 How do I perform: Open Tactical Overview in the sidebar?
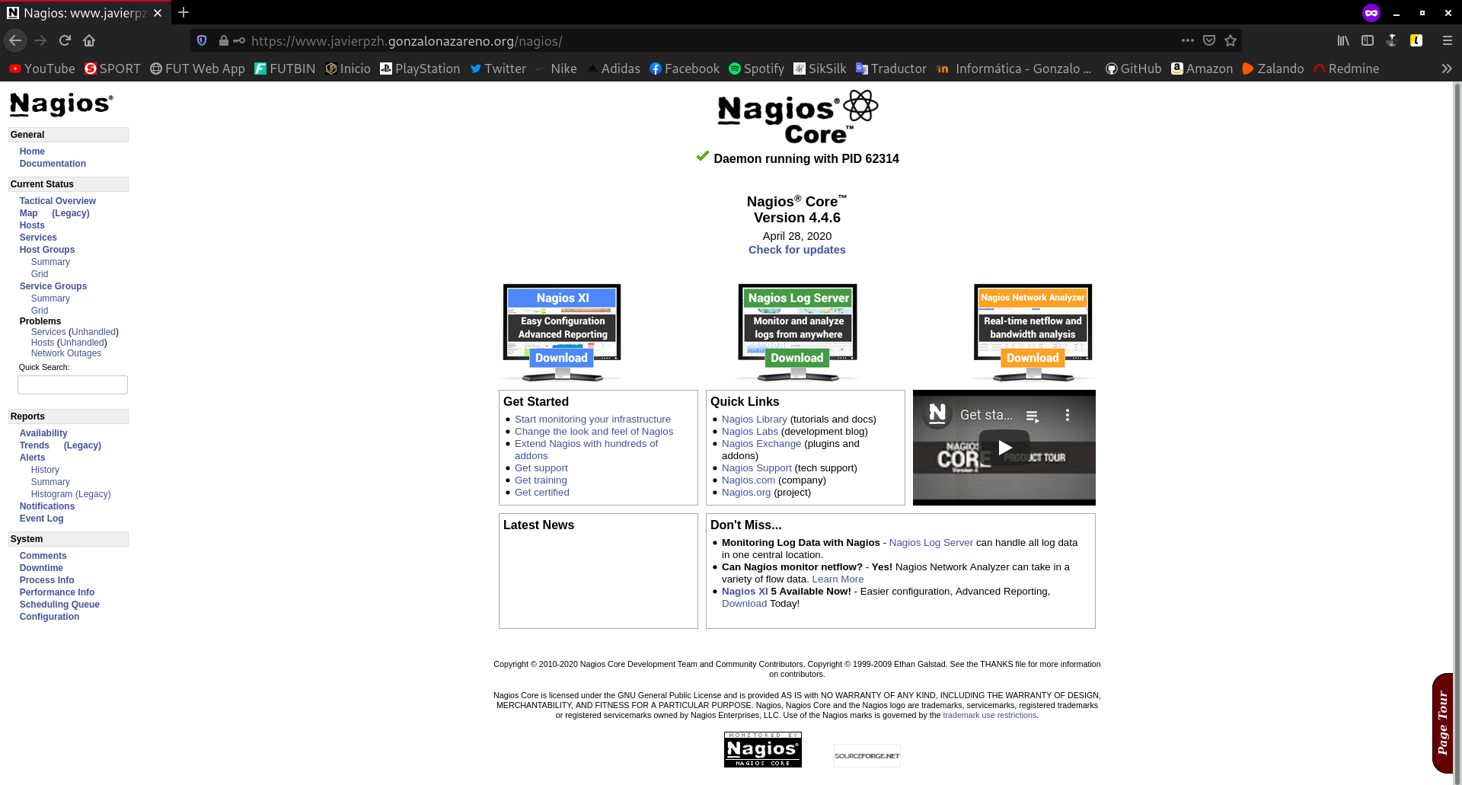(x=58, y=201)
